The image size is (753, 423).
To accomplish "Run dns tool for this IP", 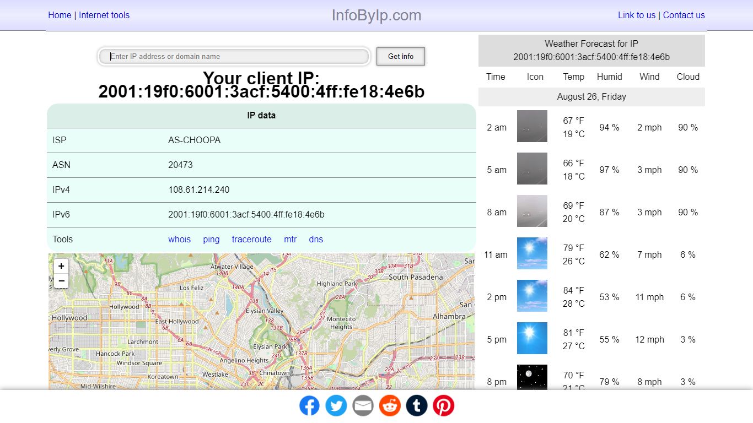I will [x=316, y=239].
